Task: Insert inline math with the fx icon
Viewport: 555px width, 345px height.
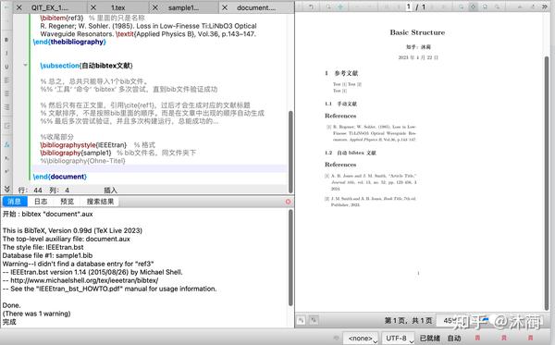Action: (6, 144)
